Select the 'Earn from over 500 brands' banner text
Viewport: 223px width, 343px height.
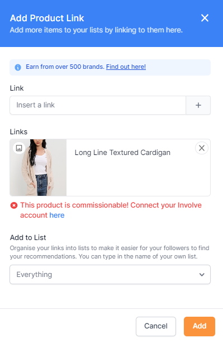pyautogui.click(x=65, y=67)
